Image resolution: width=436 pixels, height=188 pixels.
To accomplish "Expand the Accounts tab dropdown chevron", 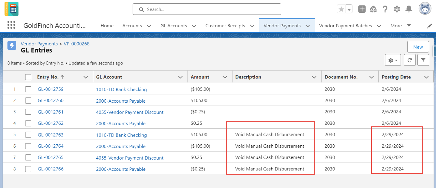I will [x=149, y=26].
